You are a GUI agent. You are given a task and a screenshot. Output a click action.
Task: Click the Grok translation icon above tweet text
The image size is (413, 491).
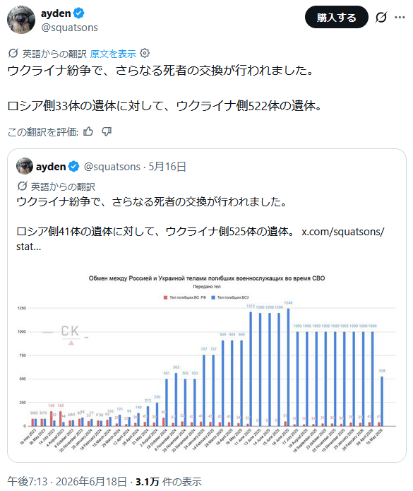pos(13,53)
